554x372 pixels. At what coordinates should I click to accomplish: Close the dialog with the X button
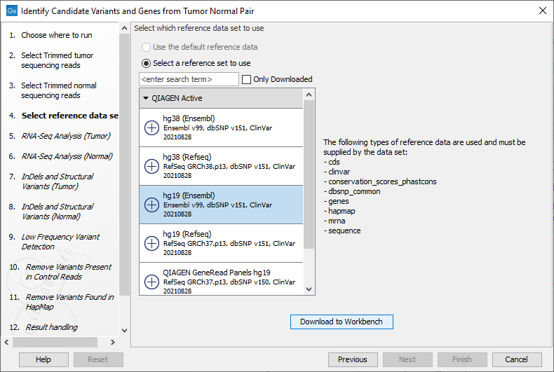coord(543,11)
